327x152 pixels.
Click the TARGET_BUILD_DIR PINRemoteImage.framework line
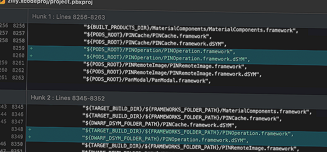[x=191, y=147]
